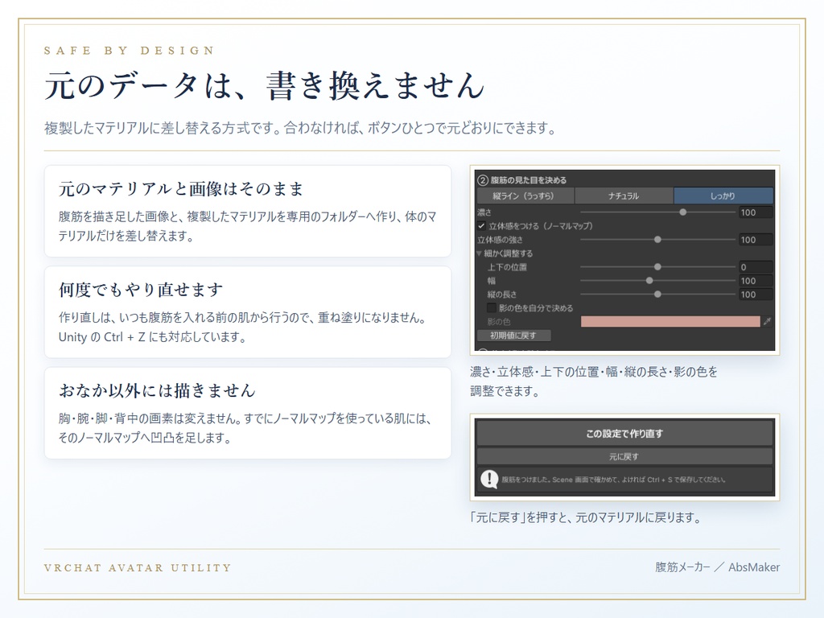
Task: Click the caption 「元に戻す」を押すと、元のマテリアルに戻ります。
Action: tap(586, 517)
